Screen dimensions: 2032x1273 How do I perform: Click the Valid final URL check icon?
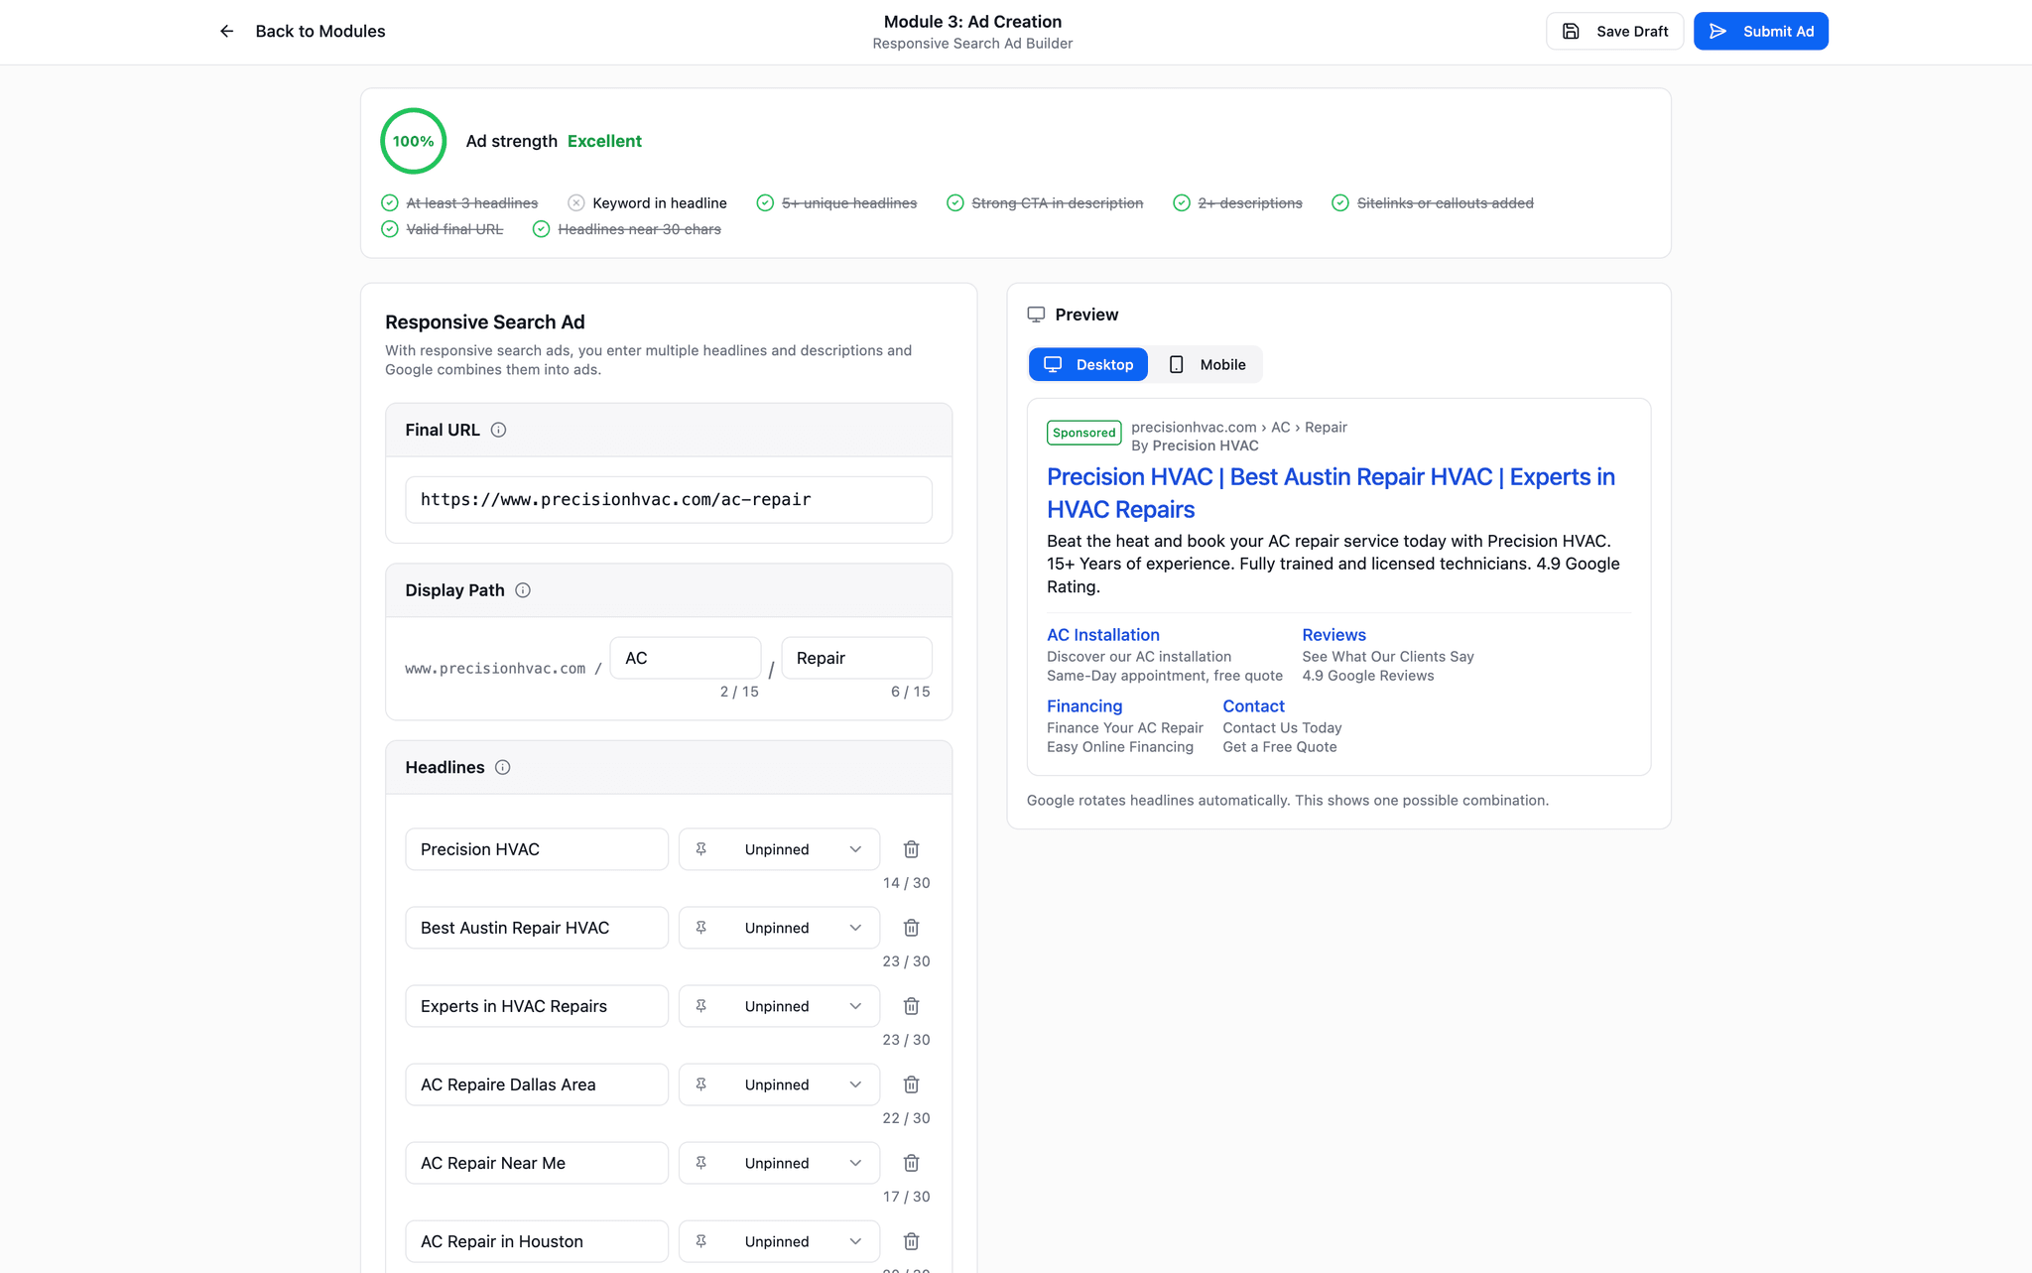click(x=390, y=229)
